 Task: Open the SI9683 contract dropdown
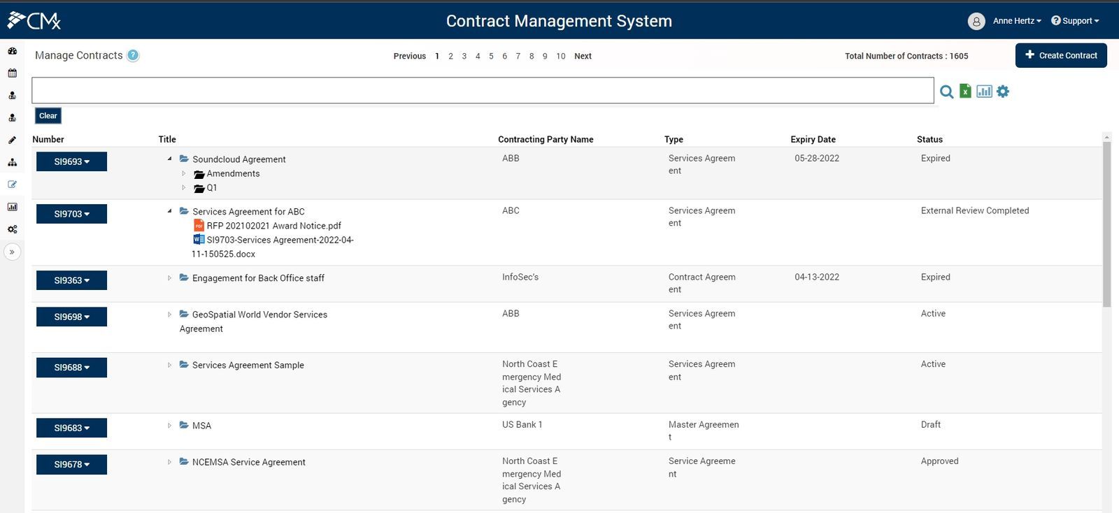pyautogui.click(x=71, y=428)
